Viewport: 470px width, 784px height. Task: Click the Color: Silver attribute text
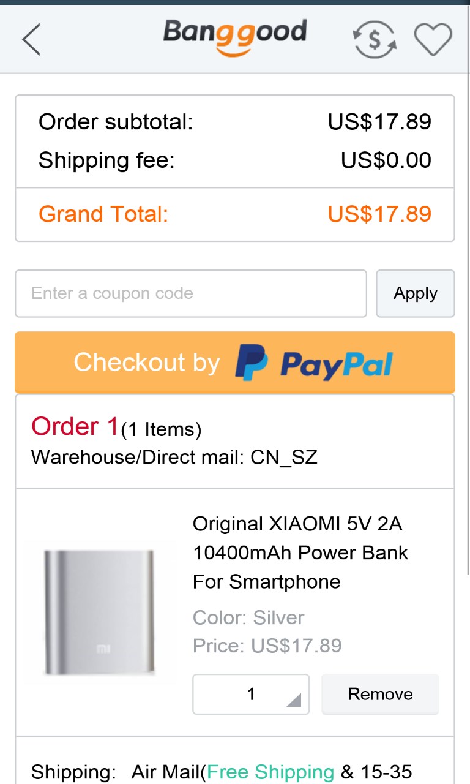248,617
